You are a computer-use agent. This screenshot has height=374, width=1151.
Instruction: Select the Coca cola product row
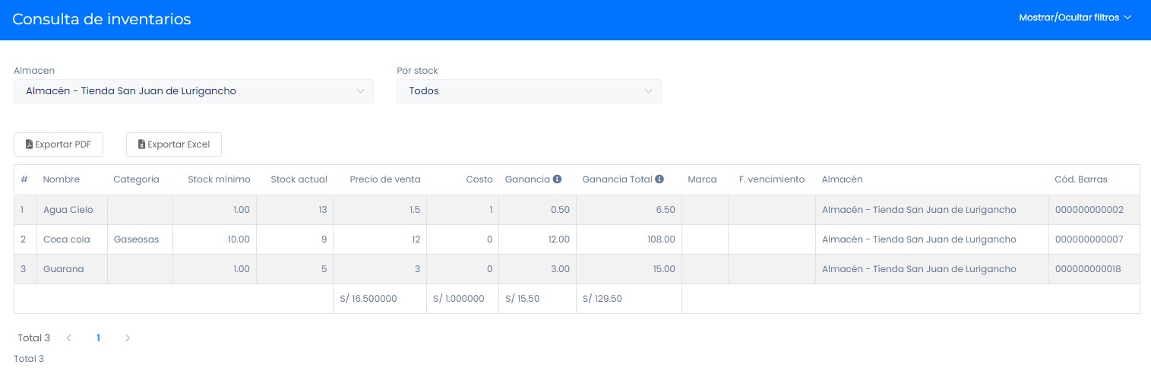pos(66,239)
